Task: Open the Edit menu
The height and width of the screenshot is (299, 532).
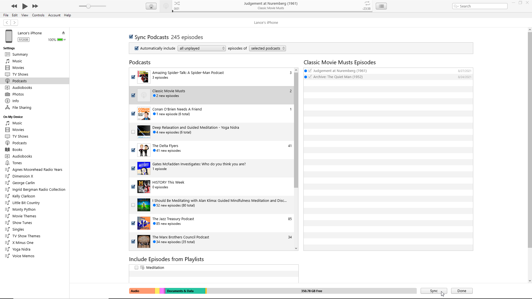Action: (x=15, y=15)
